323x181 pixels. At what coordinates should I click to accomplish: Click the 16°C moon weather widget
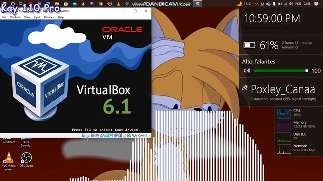click(244, 4)
